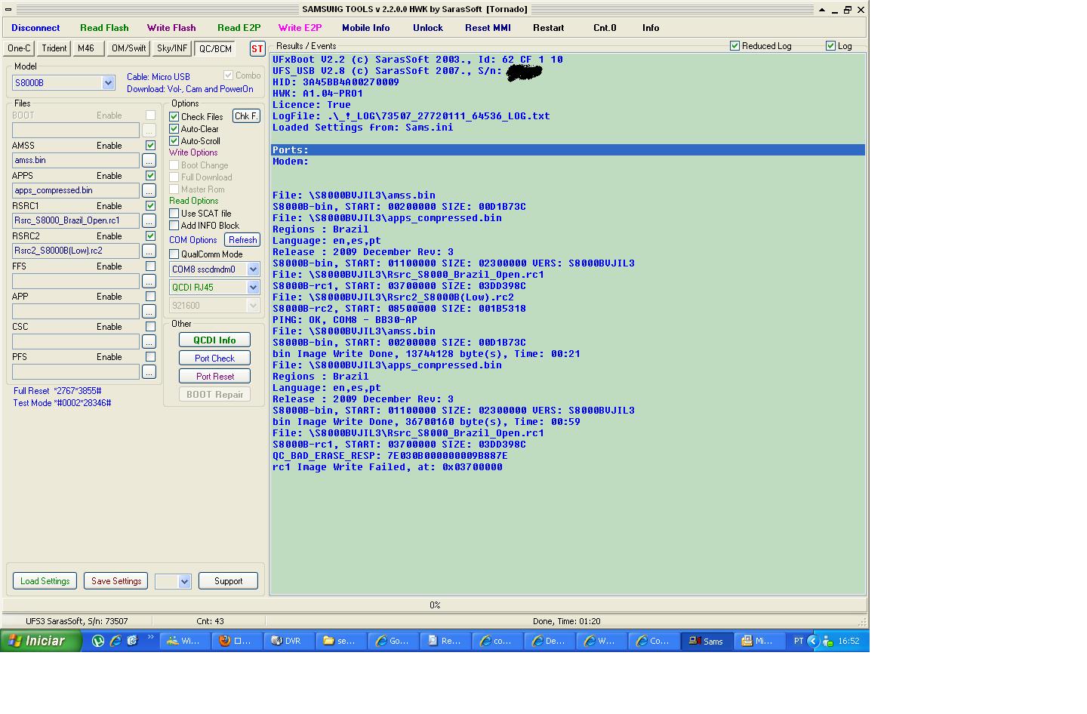Toggle the AMSS Enable checkbox
The height and width of the screenshot is (714, 1087).
tap(150, 146)
